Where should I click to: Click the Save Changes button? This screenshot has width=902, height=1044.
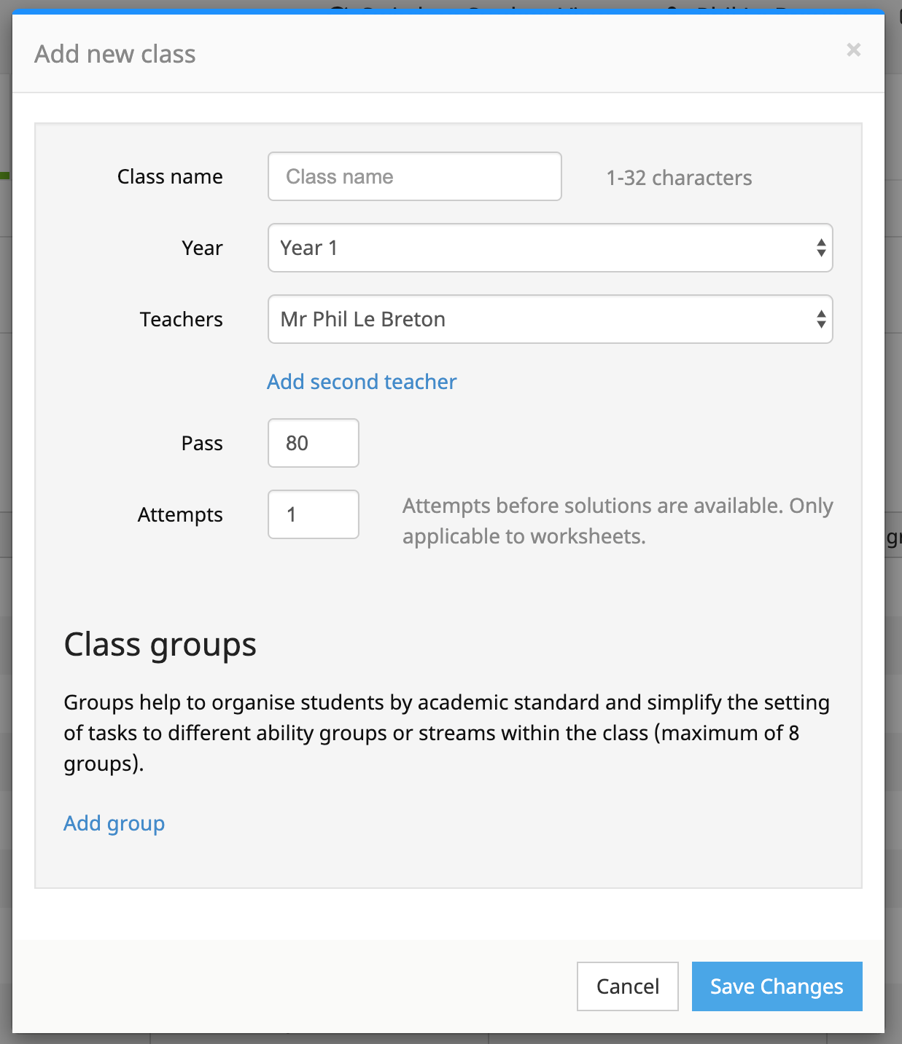point(777,986)
